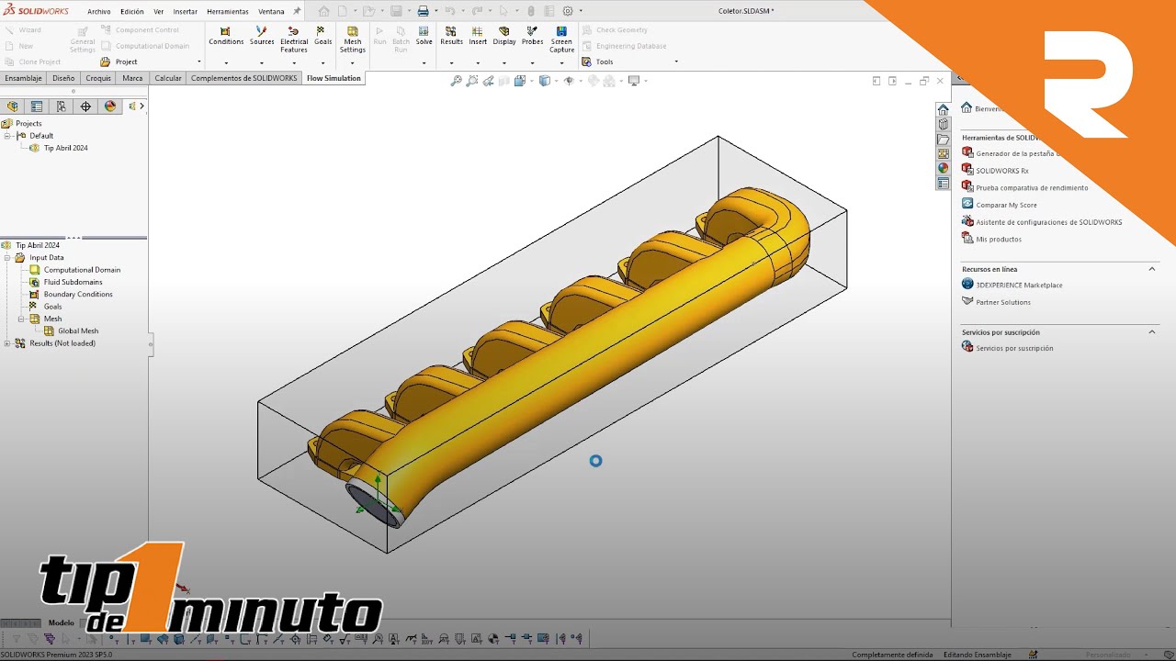
Task: Select Boundary Conditions in the tree
Action: [x=78, y=295]
